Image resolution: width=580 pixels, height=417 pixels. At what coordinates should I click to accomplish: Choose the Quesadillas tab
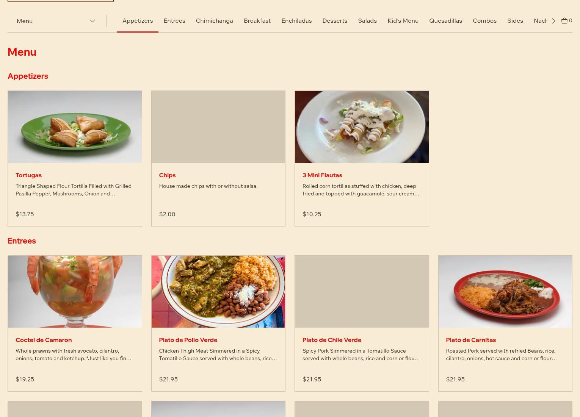pyautogui.click(x=445, y=21)
